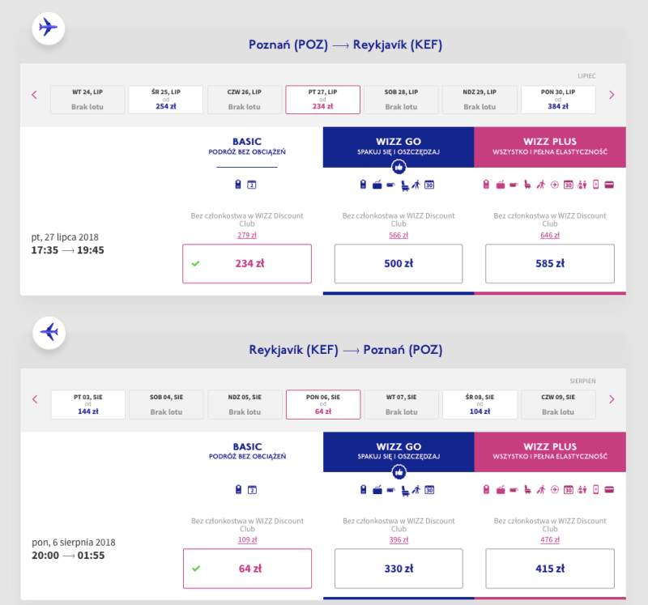Click return WIZZ GO seat selection icon
Screen dimensions: 648x605
click(406, 491)
